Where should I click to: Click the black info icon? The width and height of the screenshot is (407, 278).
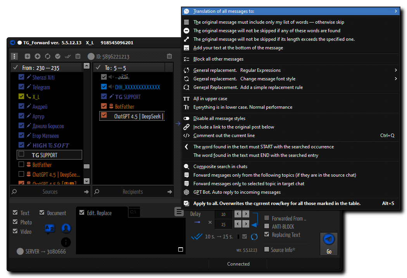click(x=66, y=242)
